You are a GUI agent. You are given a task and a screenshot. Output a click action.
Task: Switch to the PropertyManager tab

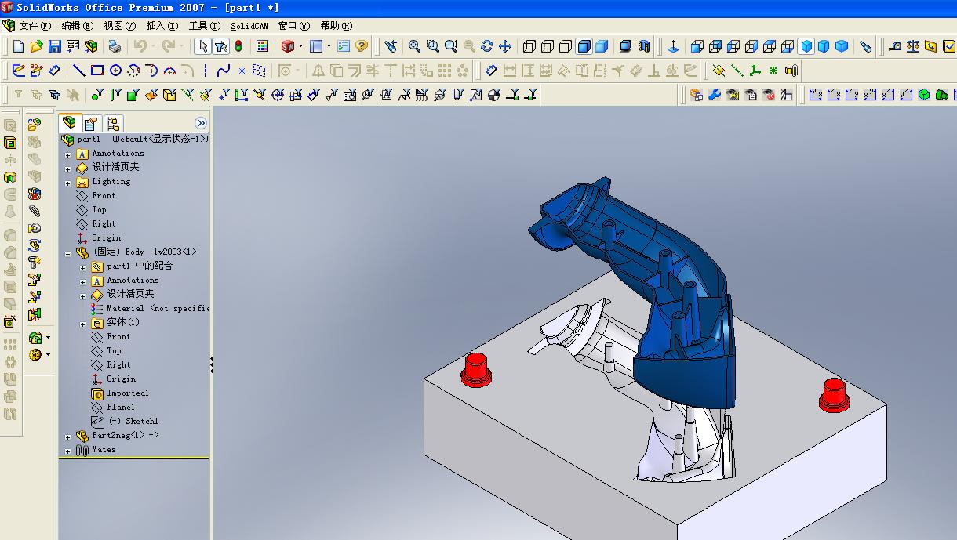(91, 124)
